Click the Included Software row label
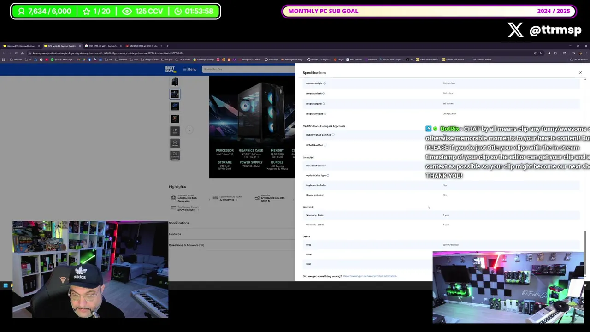590x332 pixels. point(316,166)
